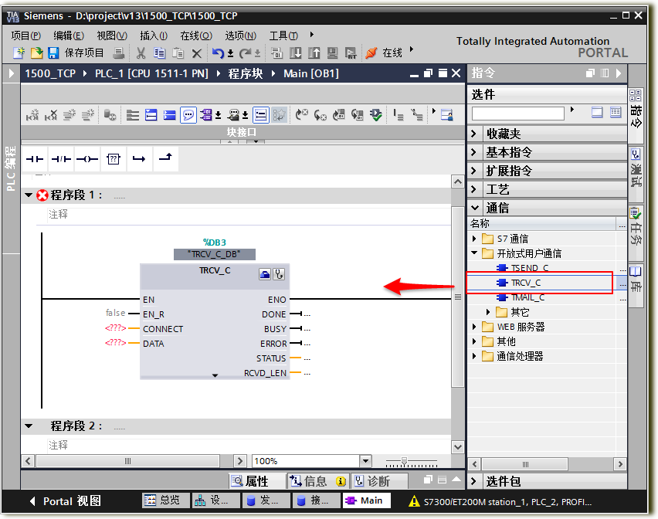Click the upload from device icon
The image size is (658, 519).
point(314,53)
